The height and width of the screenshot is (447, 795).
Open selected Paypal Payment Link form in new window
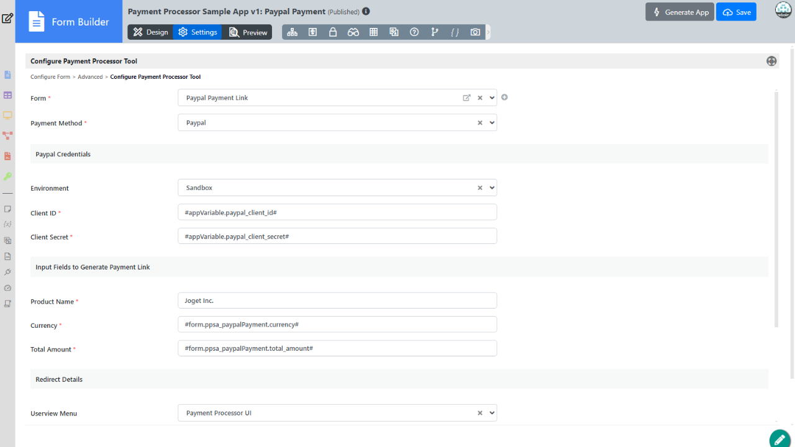tap(466, 97)
